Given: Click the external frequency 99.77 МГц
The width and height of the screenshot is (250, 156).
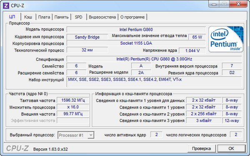Looking at the screenshot, I should [x=73, y=114].
